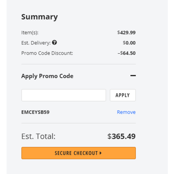Click the Promo Code Discount label

(x=47, y=53)
